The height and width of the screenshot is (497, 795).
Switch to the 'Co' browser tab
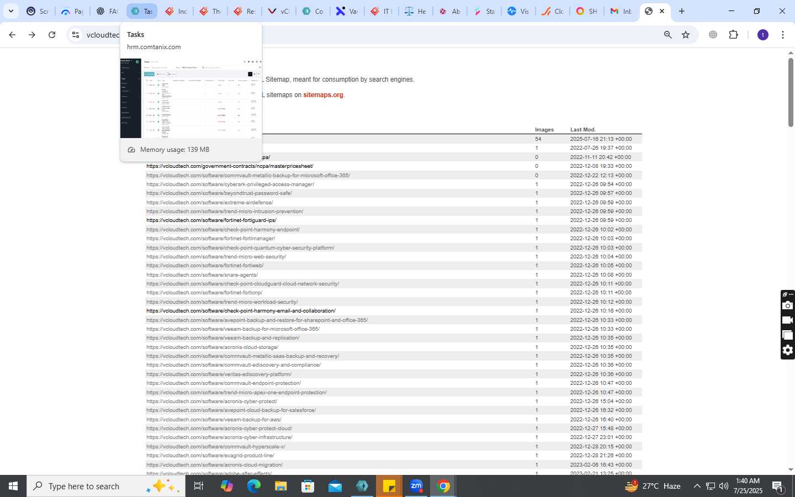click(312, 11)
